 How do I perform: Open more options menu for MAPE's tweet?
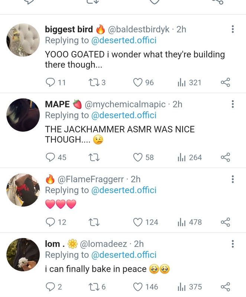(233, 104)
